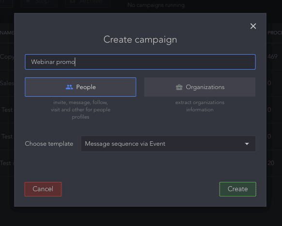Click the Copy campaign row
Image resolution: width=282 pixels, height=226 pixels.
(7, 57)
